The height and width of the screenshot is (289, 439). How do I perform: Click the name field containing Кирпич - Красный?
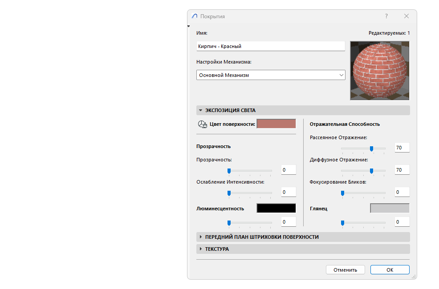[x=271, y=46]
